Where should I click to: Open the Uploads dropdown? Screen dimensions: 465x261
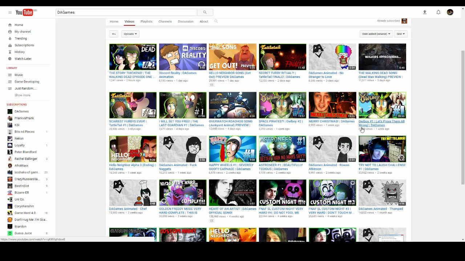coord(130,34)
